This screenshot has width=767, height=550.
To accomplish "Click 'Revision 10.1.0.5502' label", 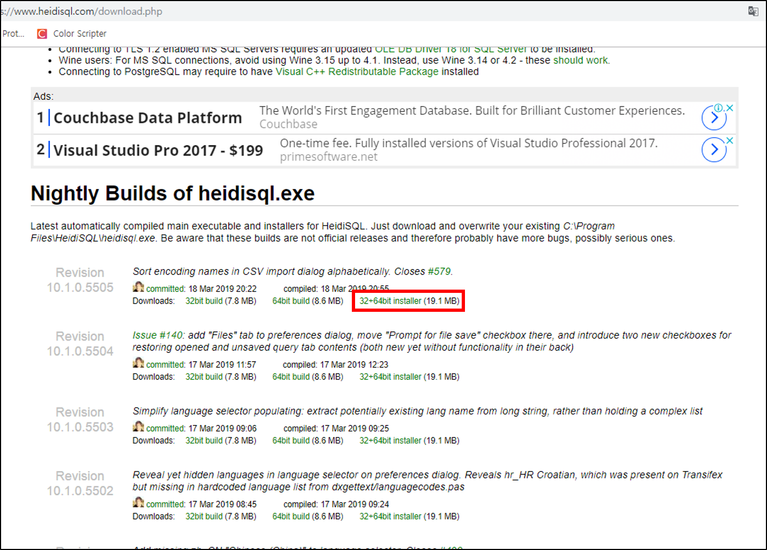I will (80, 483).
